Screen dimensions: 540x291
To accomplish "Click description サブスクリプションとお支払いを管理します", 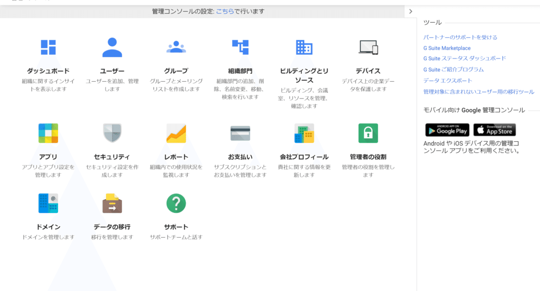I will (x=240, y=171).
